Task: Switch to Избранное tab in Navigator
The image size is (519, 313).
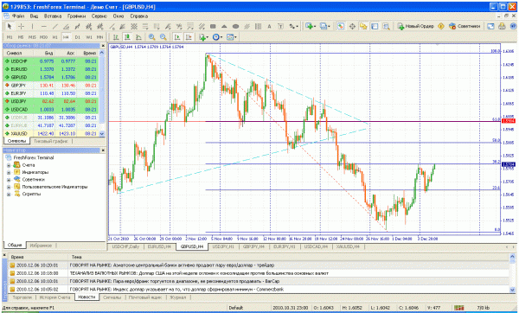Action: [41, 246]
